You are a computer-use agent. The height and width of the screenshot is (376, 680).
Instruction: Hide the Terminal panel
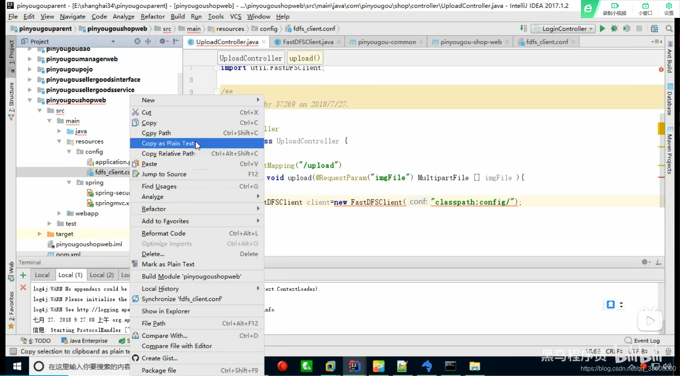(658, 262)
